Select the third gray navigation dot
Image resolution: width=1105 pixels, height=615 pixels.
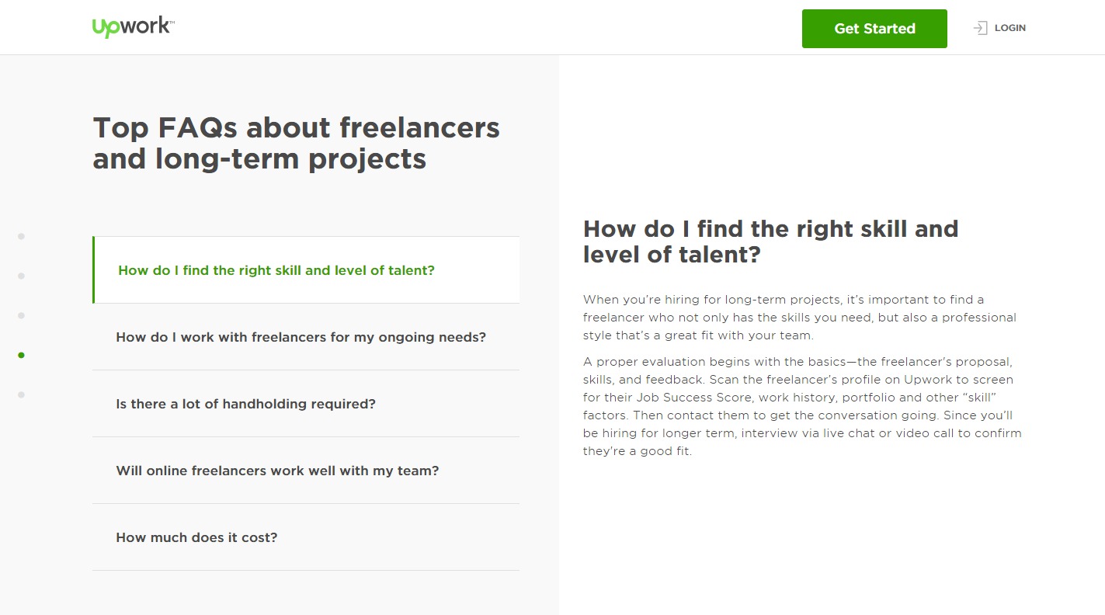pyautogui.click(x=21, y=315)
